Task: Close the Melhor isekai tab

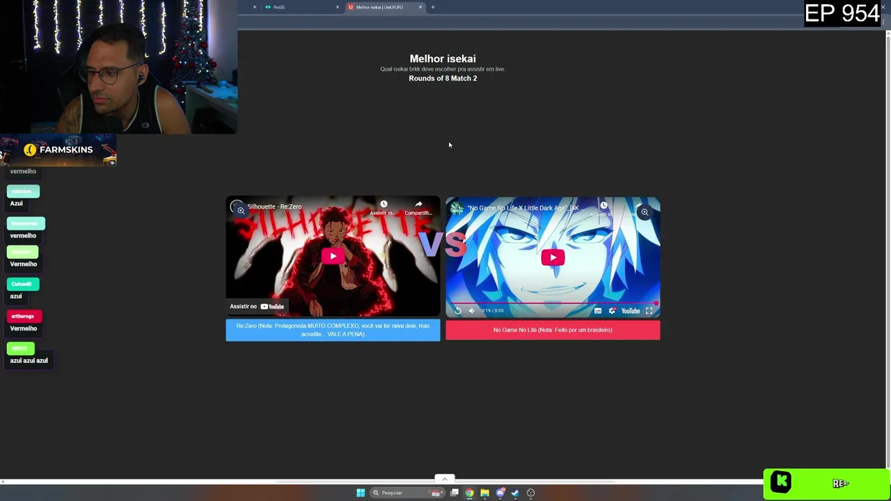Action: pyautogui.click(x=420, y=7)
